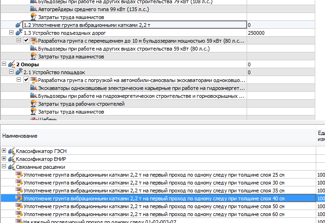The width and height of the screenshot is (325, 223).
Task: Collapse 2.1 Устройство площадок
Action: 12,72
